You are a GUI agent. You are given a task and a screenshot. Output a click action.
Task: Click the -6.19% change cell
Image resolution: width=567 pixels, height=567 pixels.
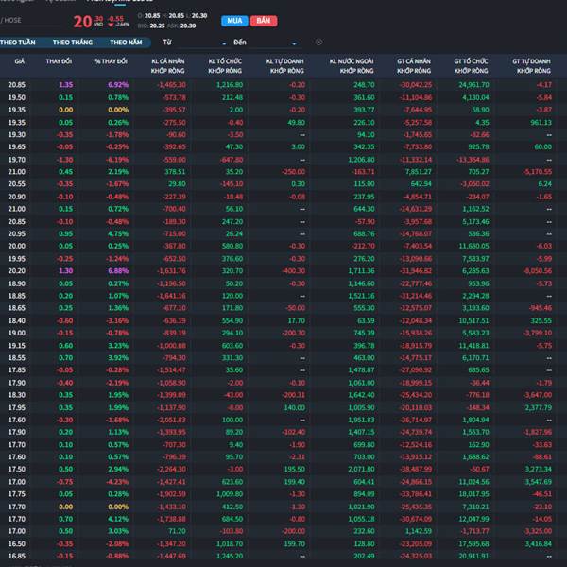coord(117,160)
